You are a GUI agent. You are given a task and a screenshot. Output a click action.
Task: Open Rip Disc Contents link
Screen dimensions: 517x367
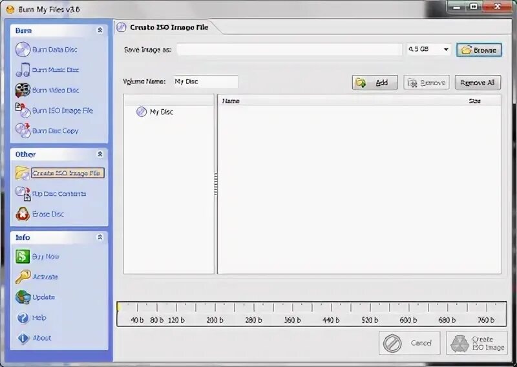pos(59,194)
